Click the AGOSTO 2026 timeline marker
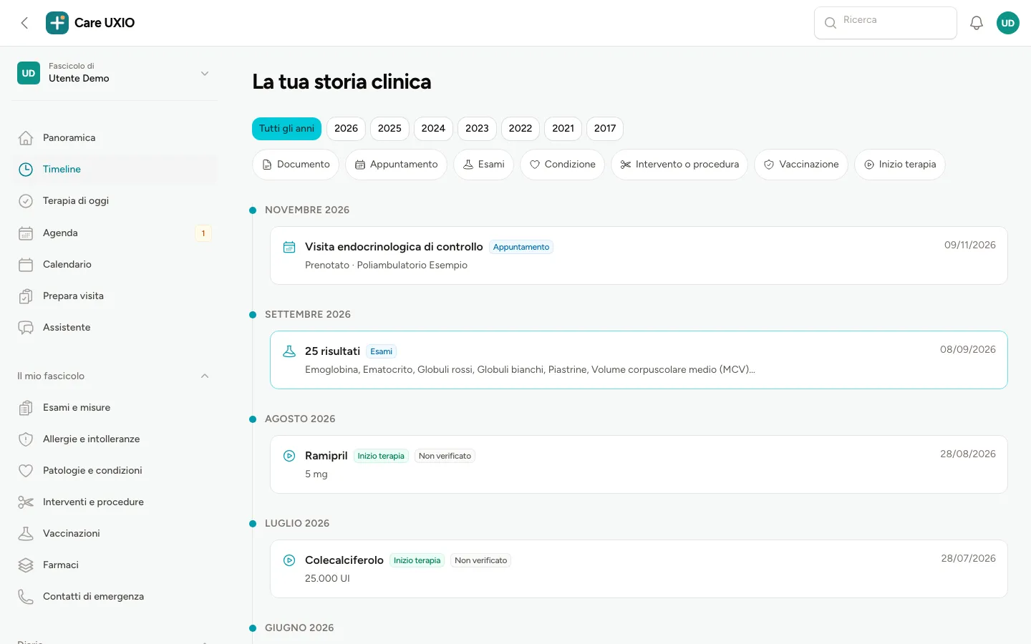The height and width of the screenshot is (644, 1031). coord(253,419)
